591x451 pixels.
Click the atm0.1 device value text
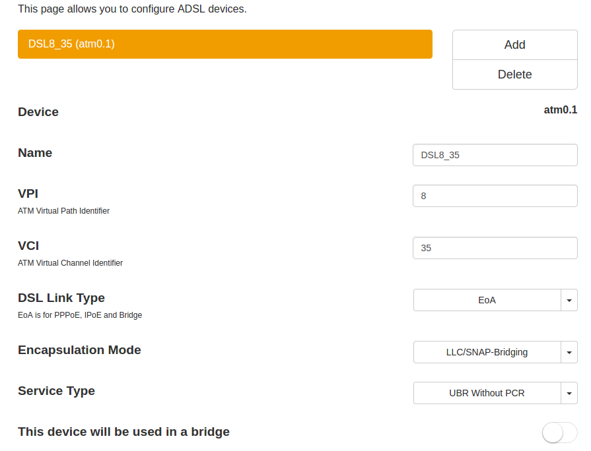pyautogui.click(x=560, y=110)
